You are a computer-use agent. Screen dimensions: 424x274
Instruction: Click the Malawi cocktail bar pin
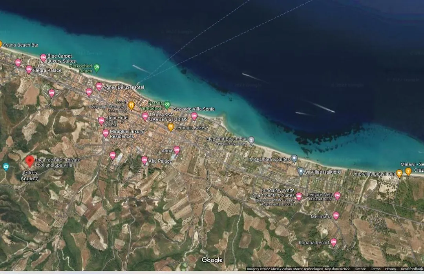point(408,171)
